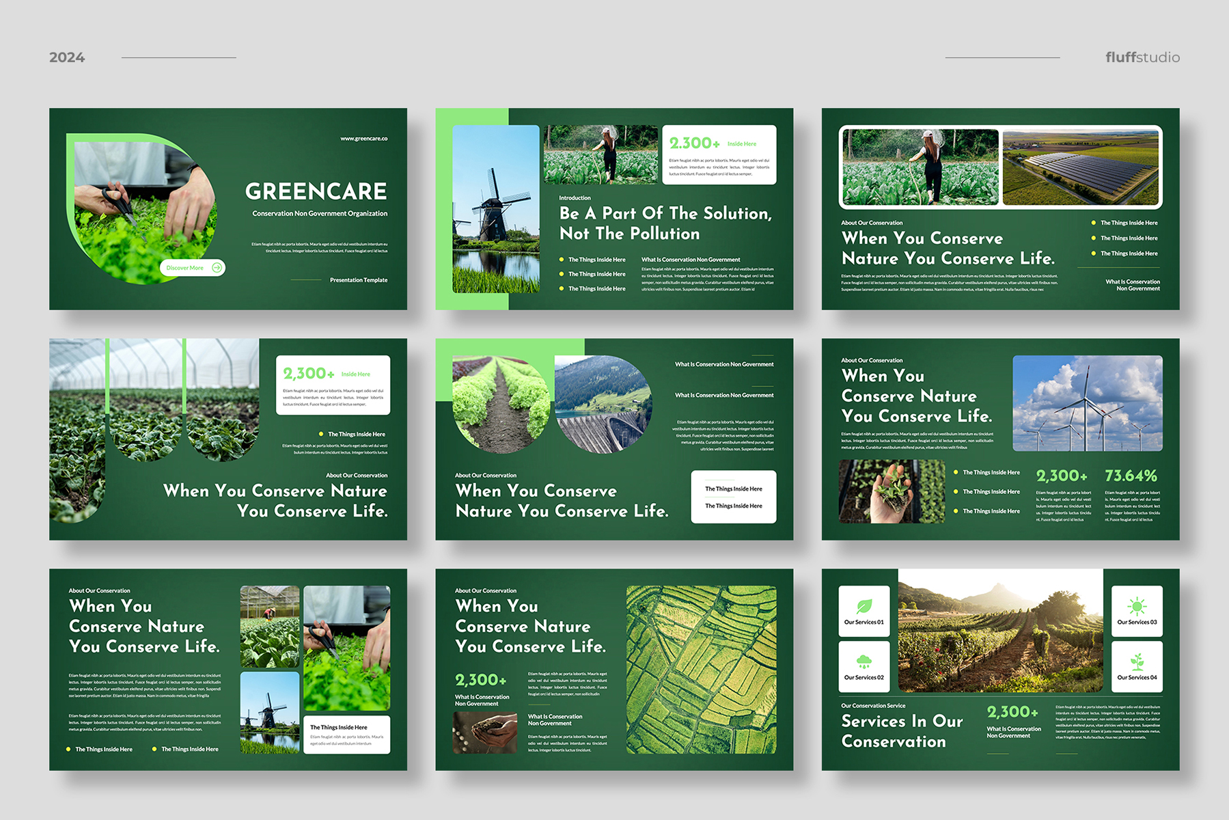Click the arrow icon in Discover More
The width and height of the screenshot is (1229, 820).
tap(217, 268)
